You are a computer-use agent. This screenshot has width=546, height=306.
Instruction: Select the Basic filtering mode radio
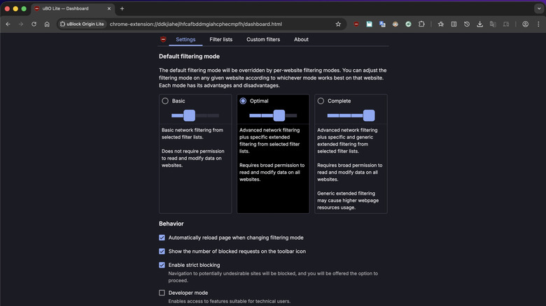coord(165,101)
